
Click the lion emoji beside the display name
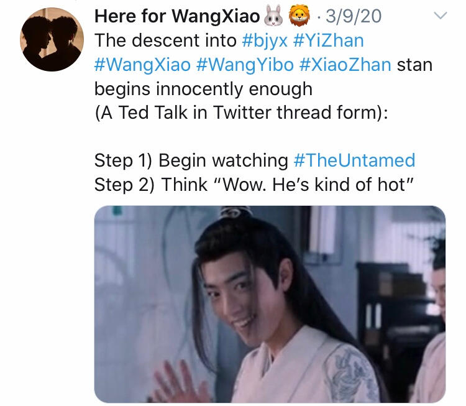pyautogui.click(x=299, y=16)
